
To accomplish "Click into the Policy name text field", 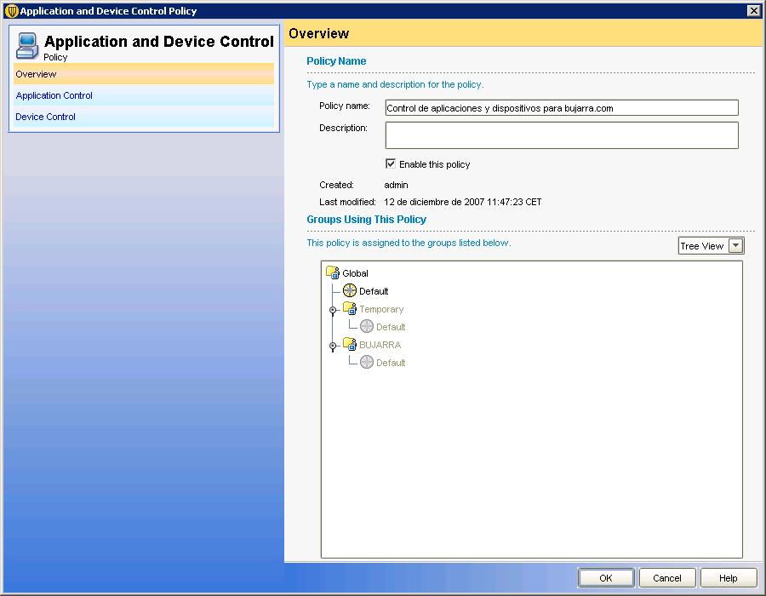I will 562,108.
